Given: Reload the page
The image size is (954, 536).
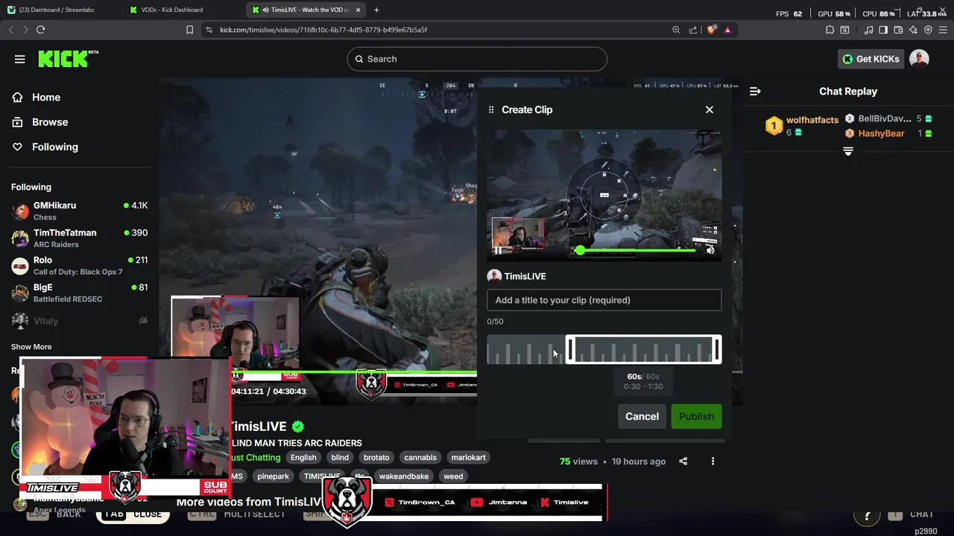Looking at the screenshot, I should pyautogui.click(x=40, y=30).
